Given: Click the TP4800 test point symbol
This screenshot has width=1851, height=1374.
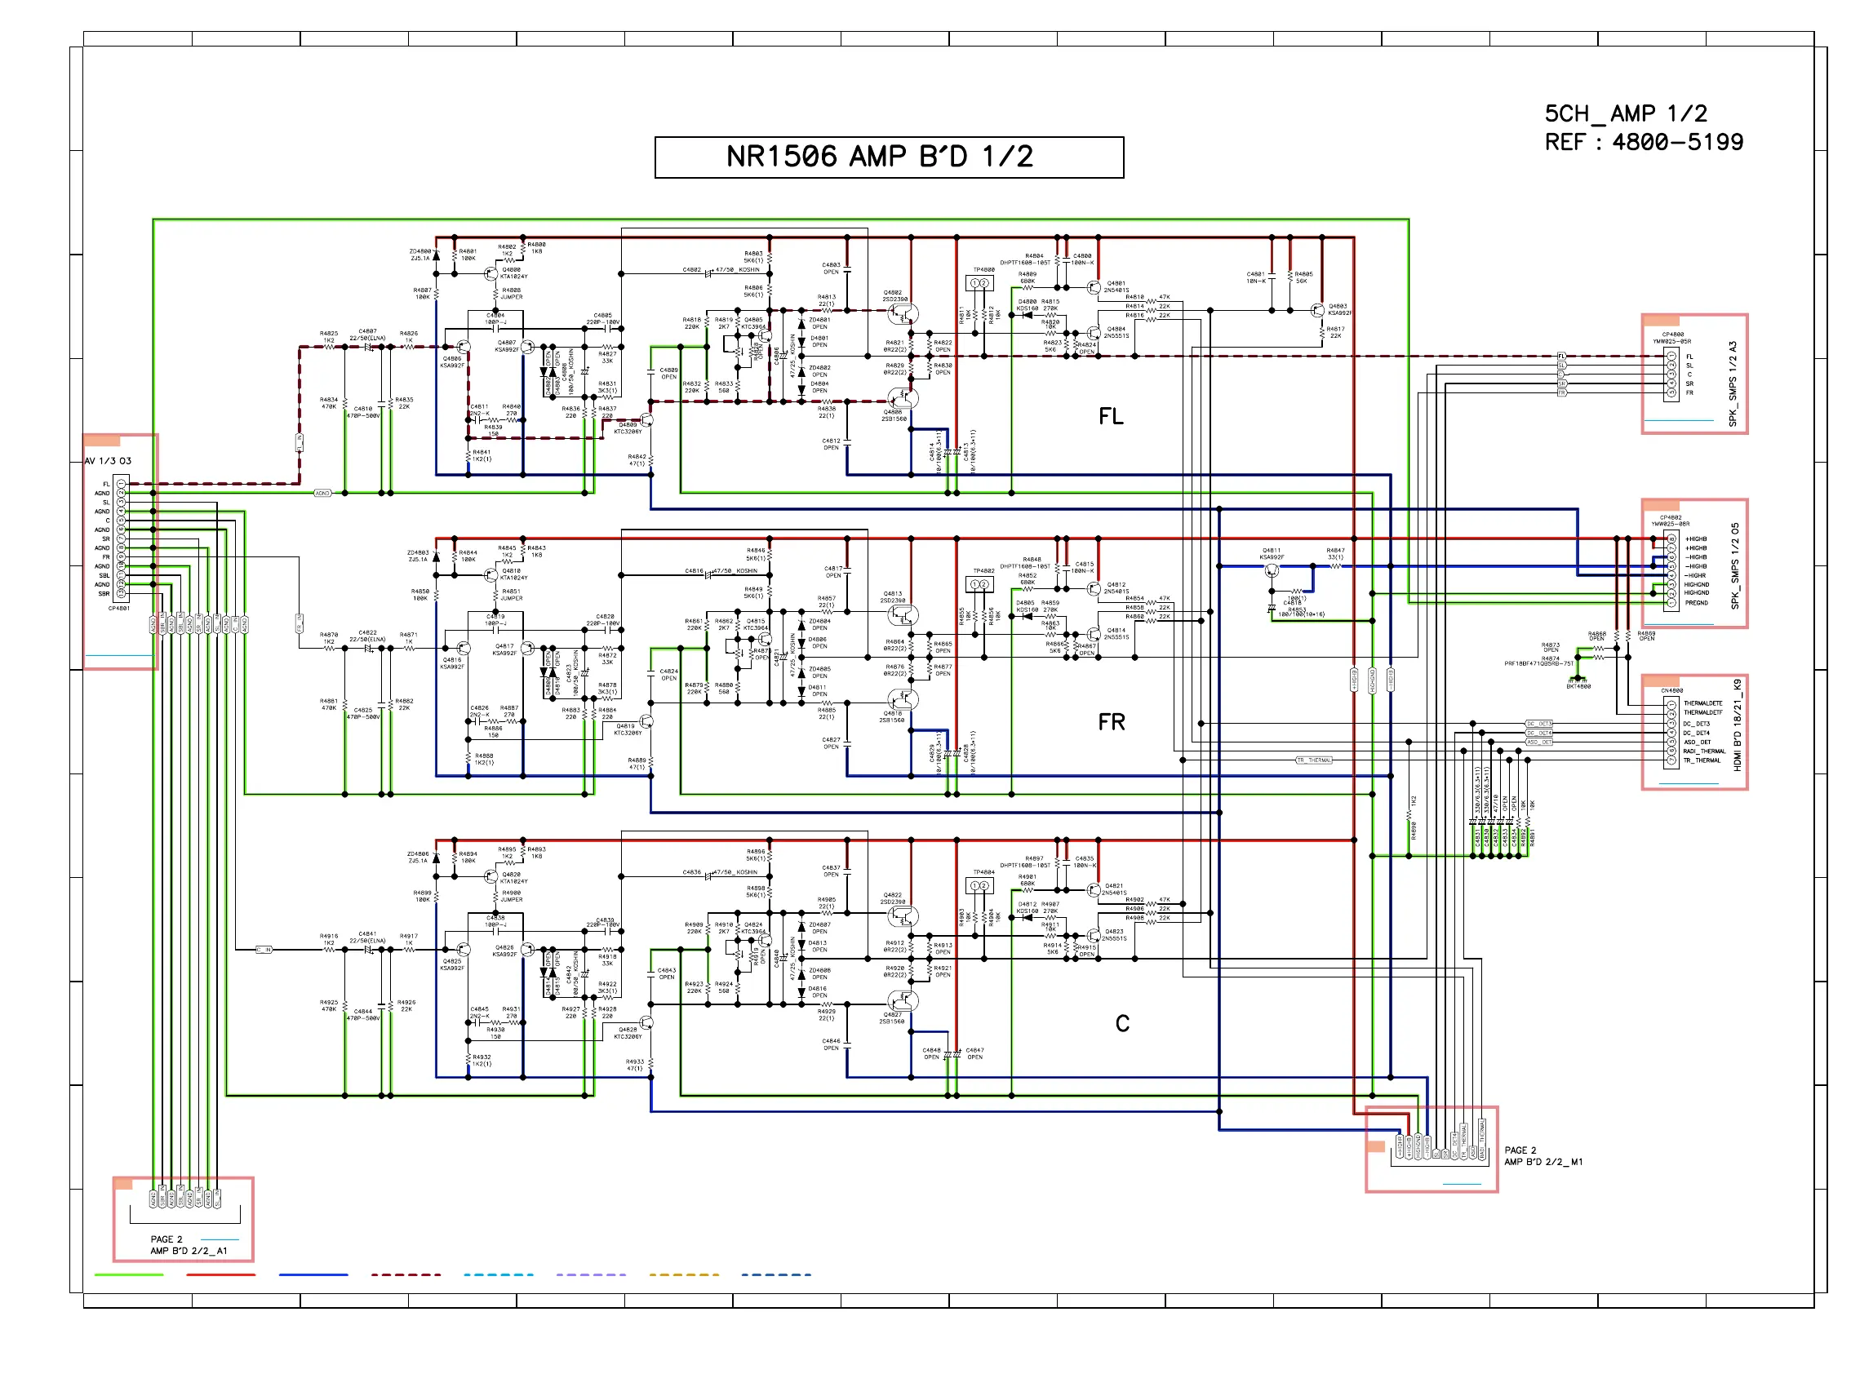Looking at the screenshot, I should [x=980, y=283].
